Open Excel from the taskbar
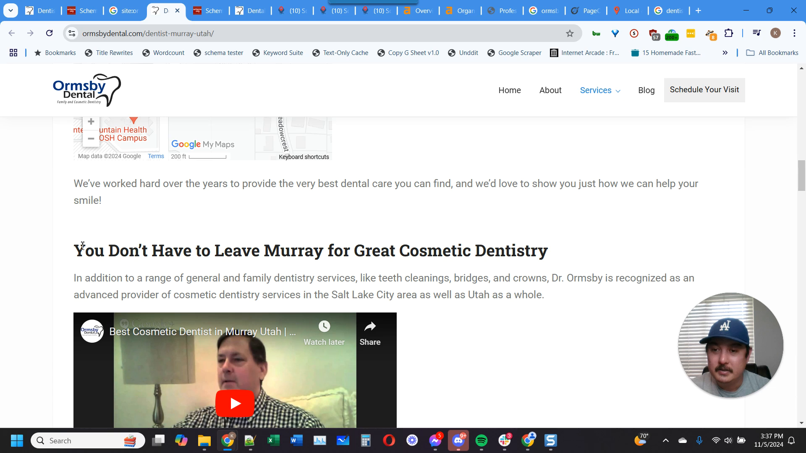Image resolution: width=806 pixels, height=453 pixels. (273, 440)
